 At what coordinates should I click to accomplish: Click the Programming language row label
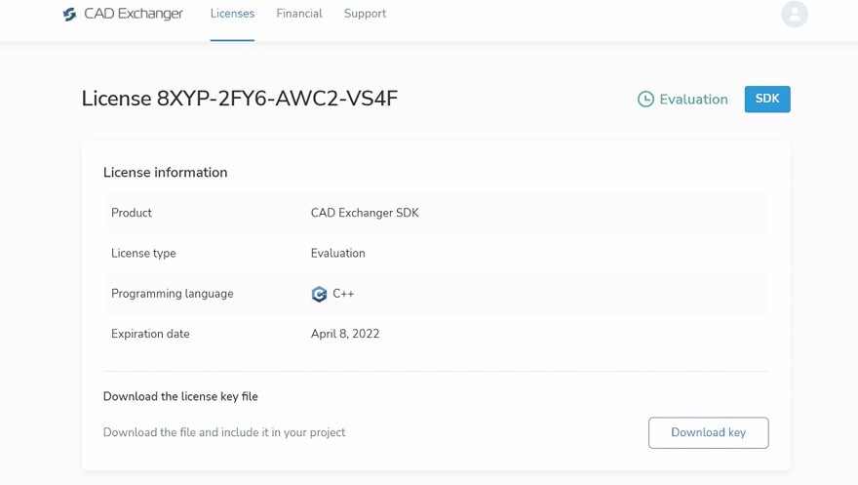click(173, 294)
